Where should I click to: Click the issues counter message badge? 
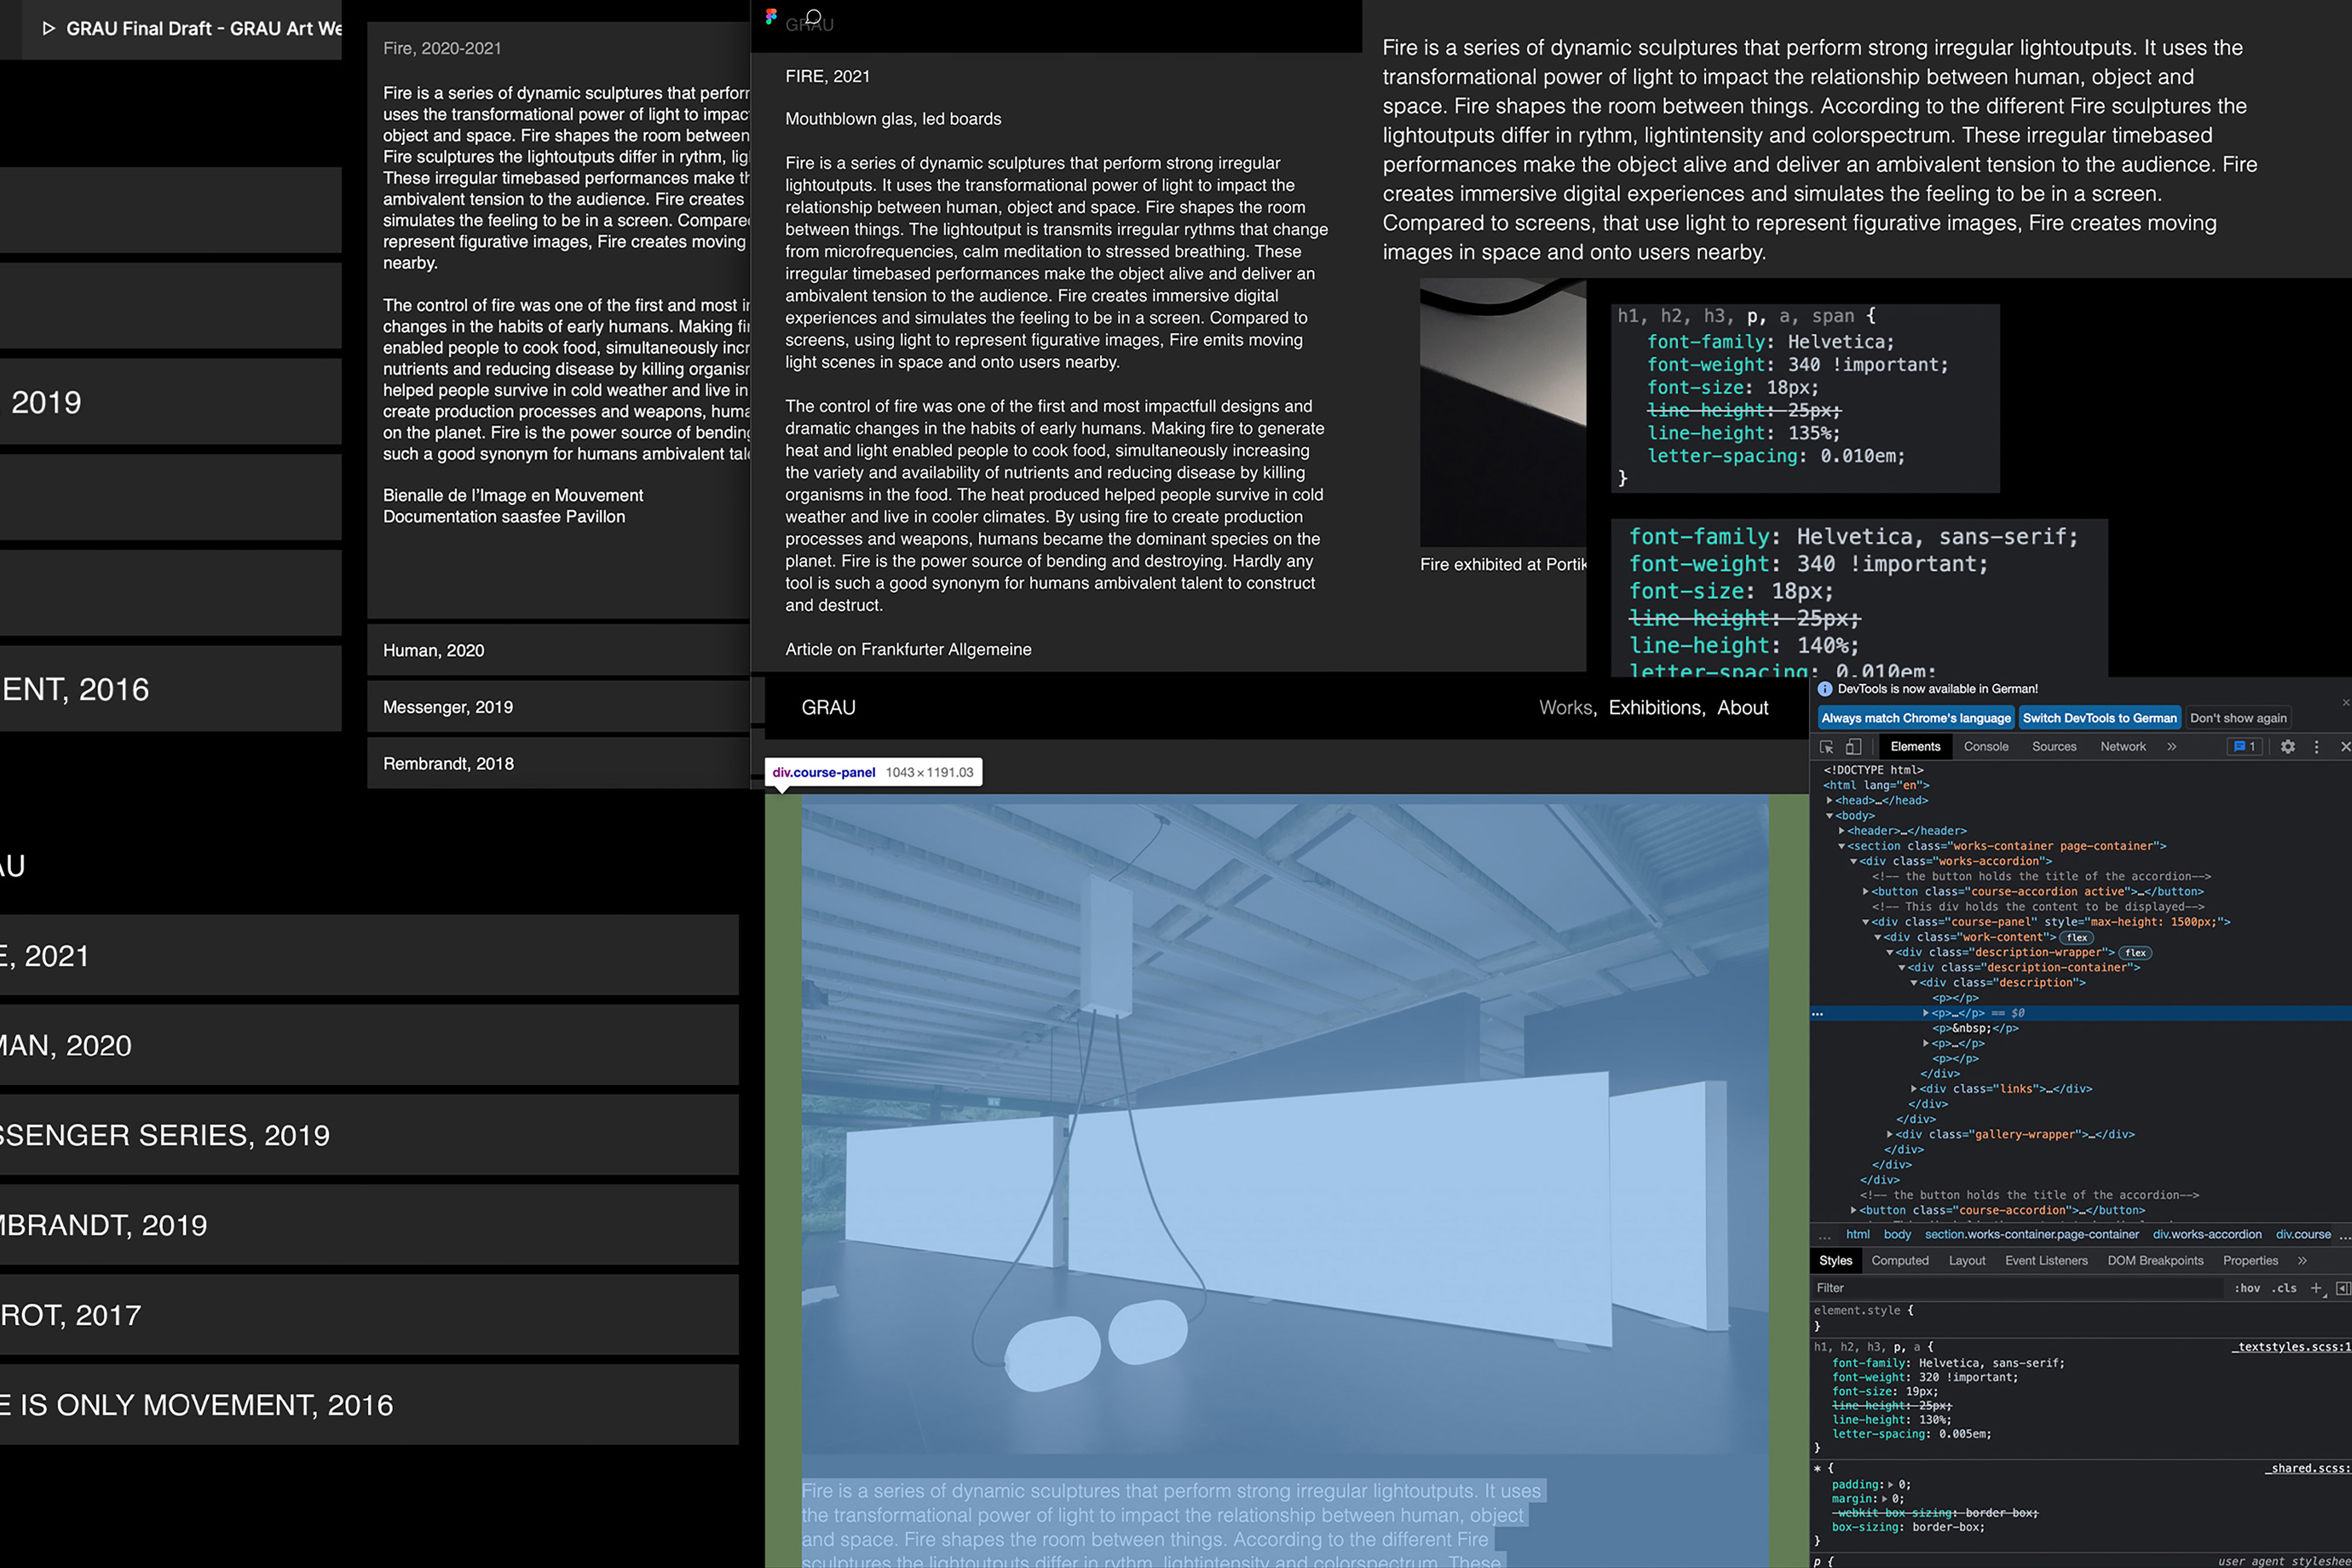point(2244,747)
